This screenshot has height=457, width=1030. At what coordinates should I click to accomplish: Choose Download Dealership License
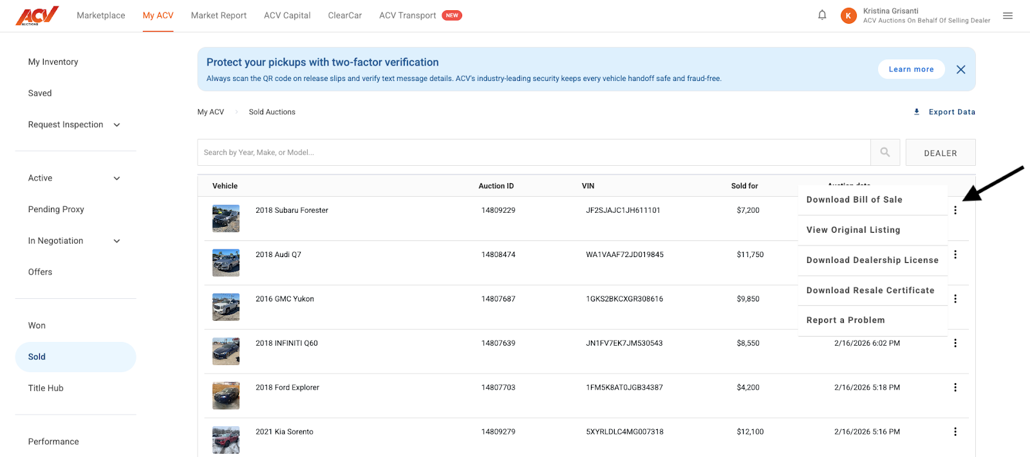872,260
